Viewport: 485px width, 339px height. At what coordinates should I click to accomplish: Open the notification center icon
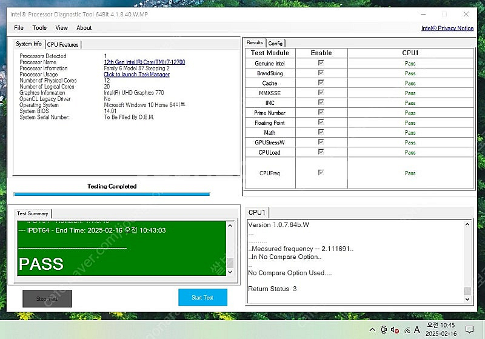click(x=469, y=330)
